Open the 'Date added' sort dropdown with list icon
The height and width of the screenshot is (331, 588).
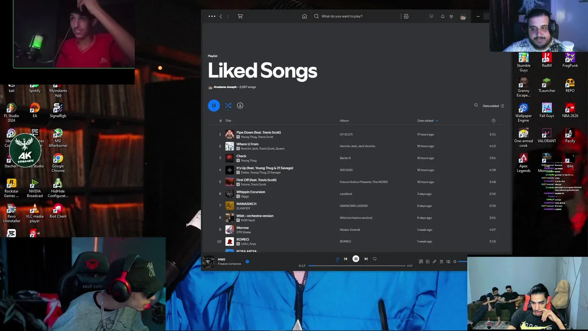[493, 106]
